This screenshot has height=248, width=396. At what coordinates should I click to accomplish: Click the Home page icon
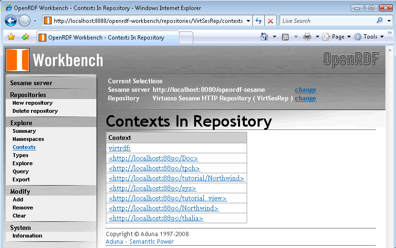tap(264, 37)
